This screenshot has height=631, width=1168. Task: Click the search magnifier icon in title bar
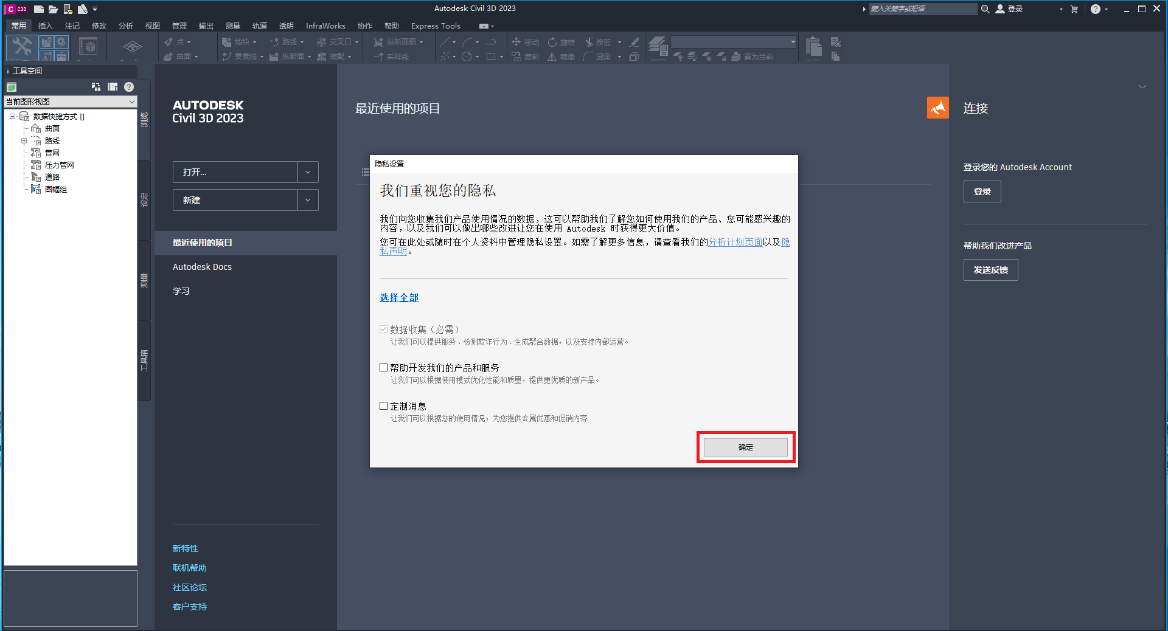985,9
